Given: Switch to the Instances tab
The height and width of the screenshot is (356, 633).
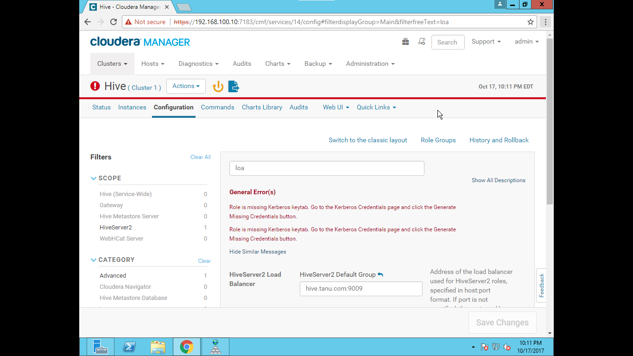Looking at the screenshot, I should pos(132,107).
